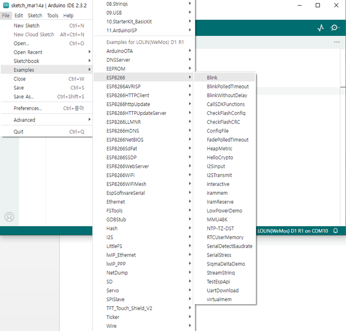
Task: Open the Help menu
Action: point(68,15)
